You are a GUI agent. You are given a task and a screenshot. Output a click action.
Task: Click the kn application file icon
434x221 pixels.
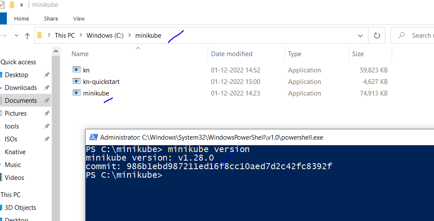click(77, 70)
